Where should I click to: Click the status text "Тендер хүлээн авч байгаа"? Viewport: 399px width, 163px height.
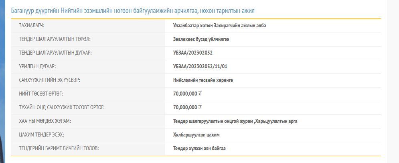click(x=199, y=149)
